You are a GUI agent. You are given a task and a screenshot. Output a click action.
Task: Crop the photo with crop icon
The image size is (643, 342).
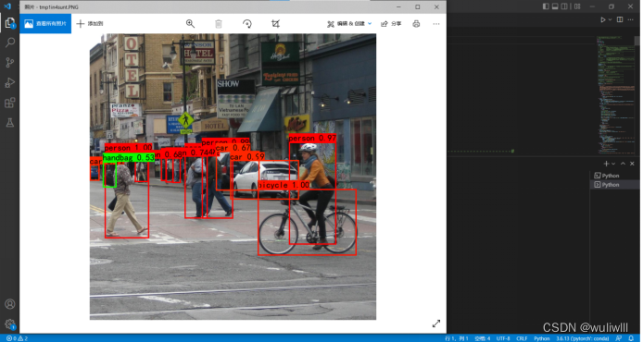pos(275,24)
